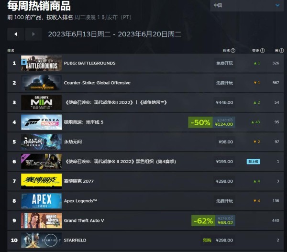Click the STARFIELD title link

point(75,240)
